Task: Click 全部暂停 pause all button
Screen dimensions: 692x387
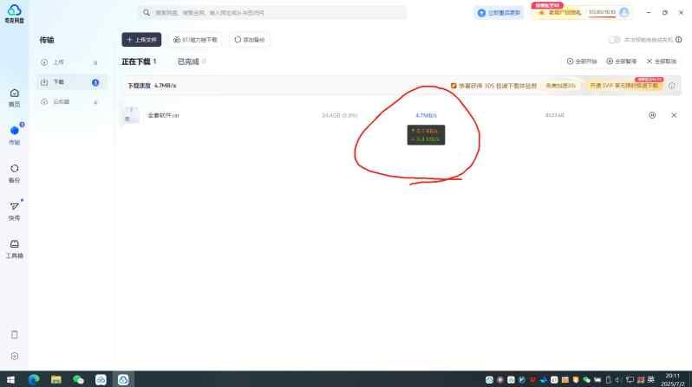Action: pos(622,61)
